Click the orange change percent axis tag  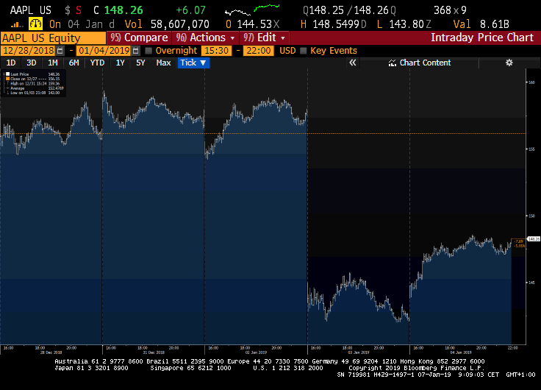tap(519, 244)
